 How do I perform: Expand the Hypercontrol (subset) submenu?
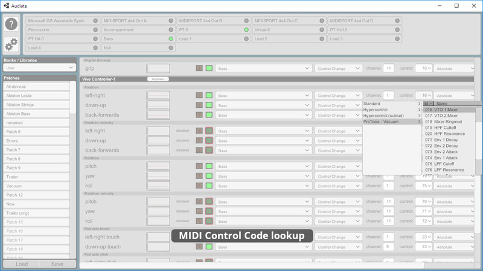[392, 116]
